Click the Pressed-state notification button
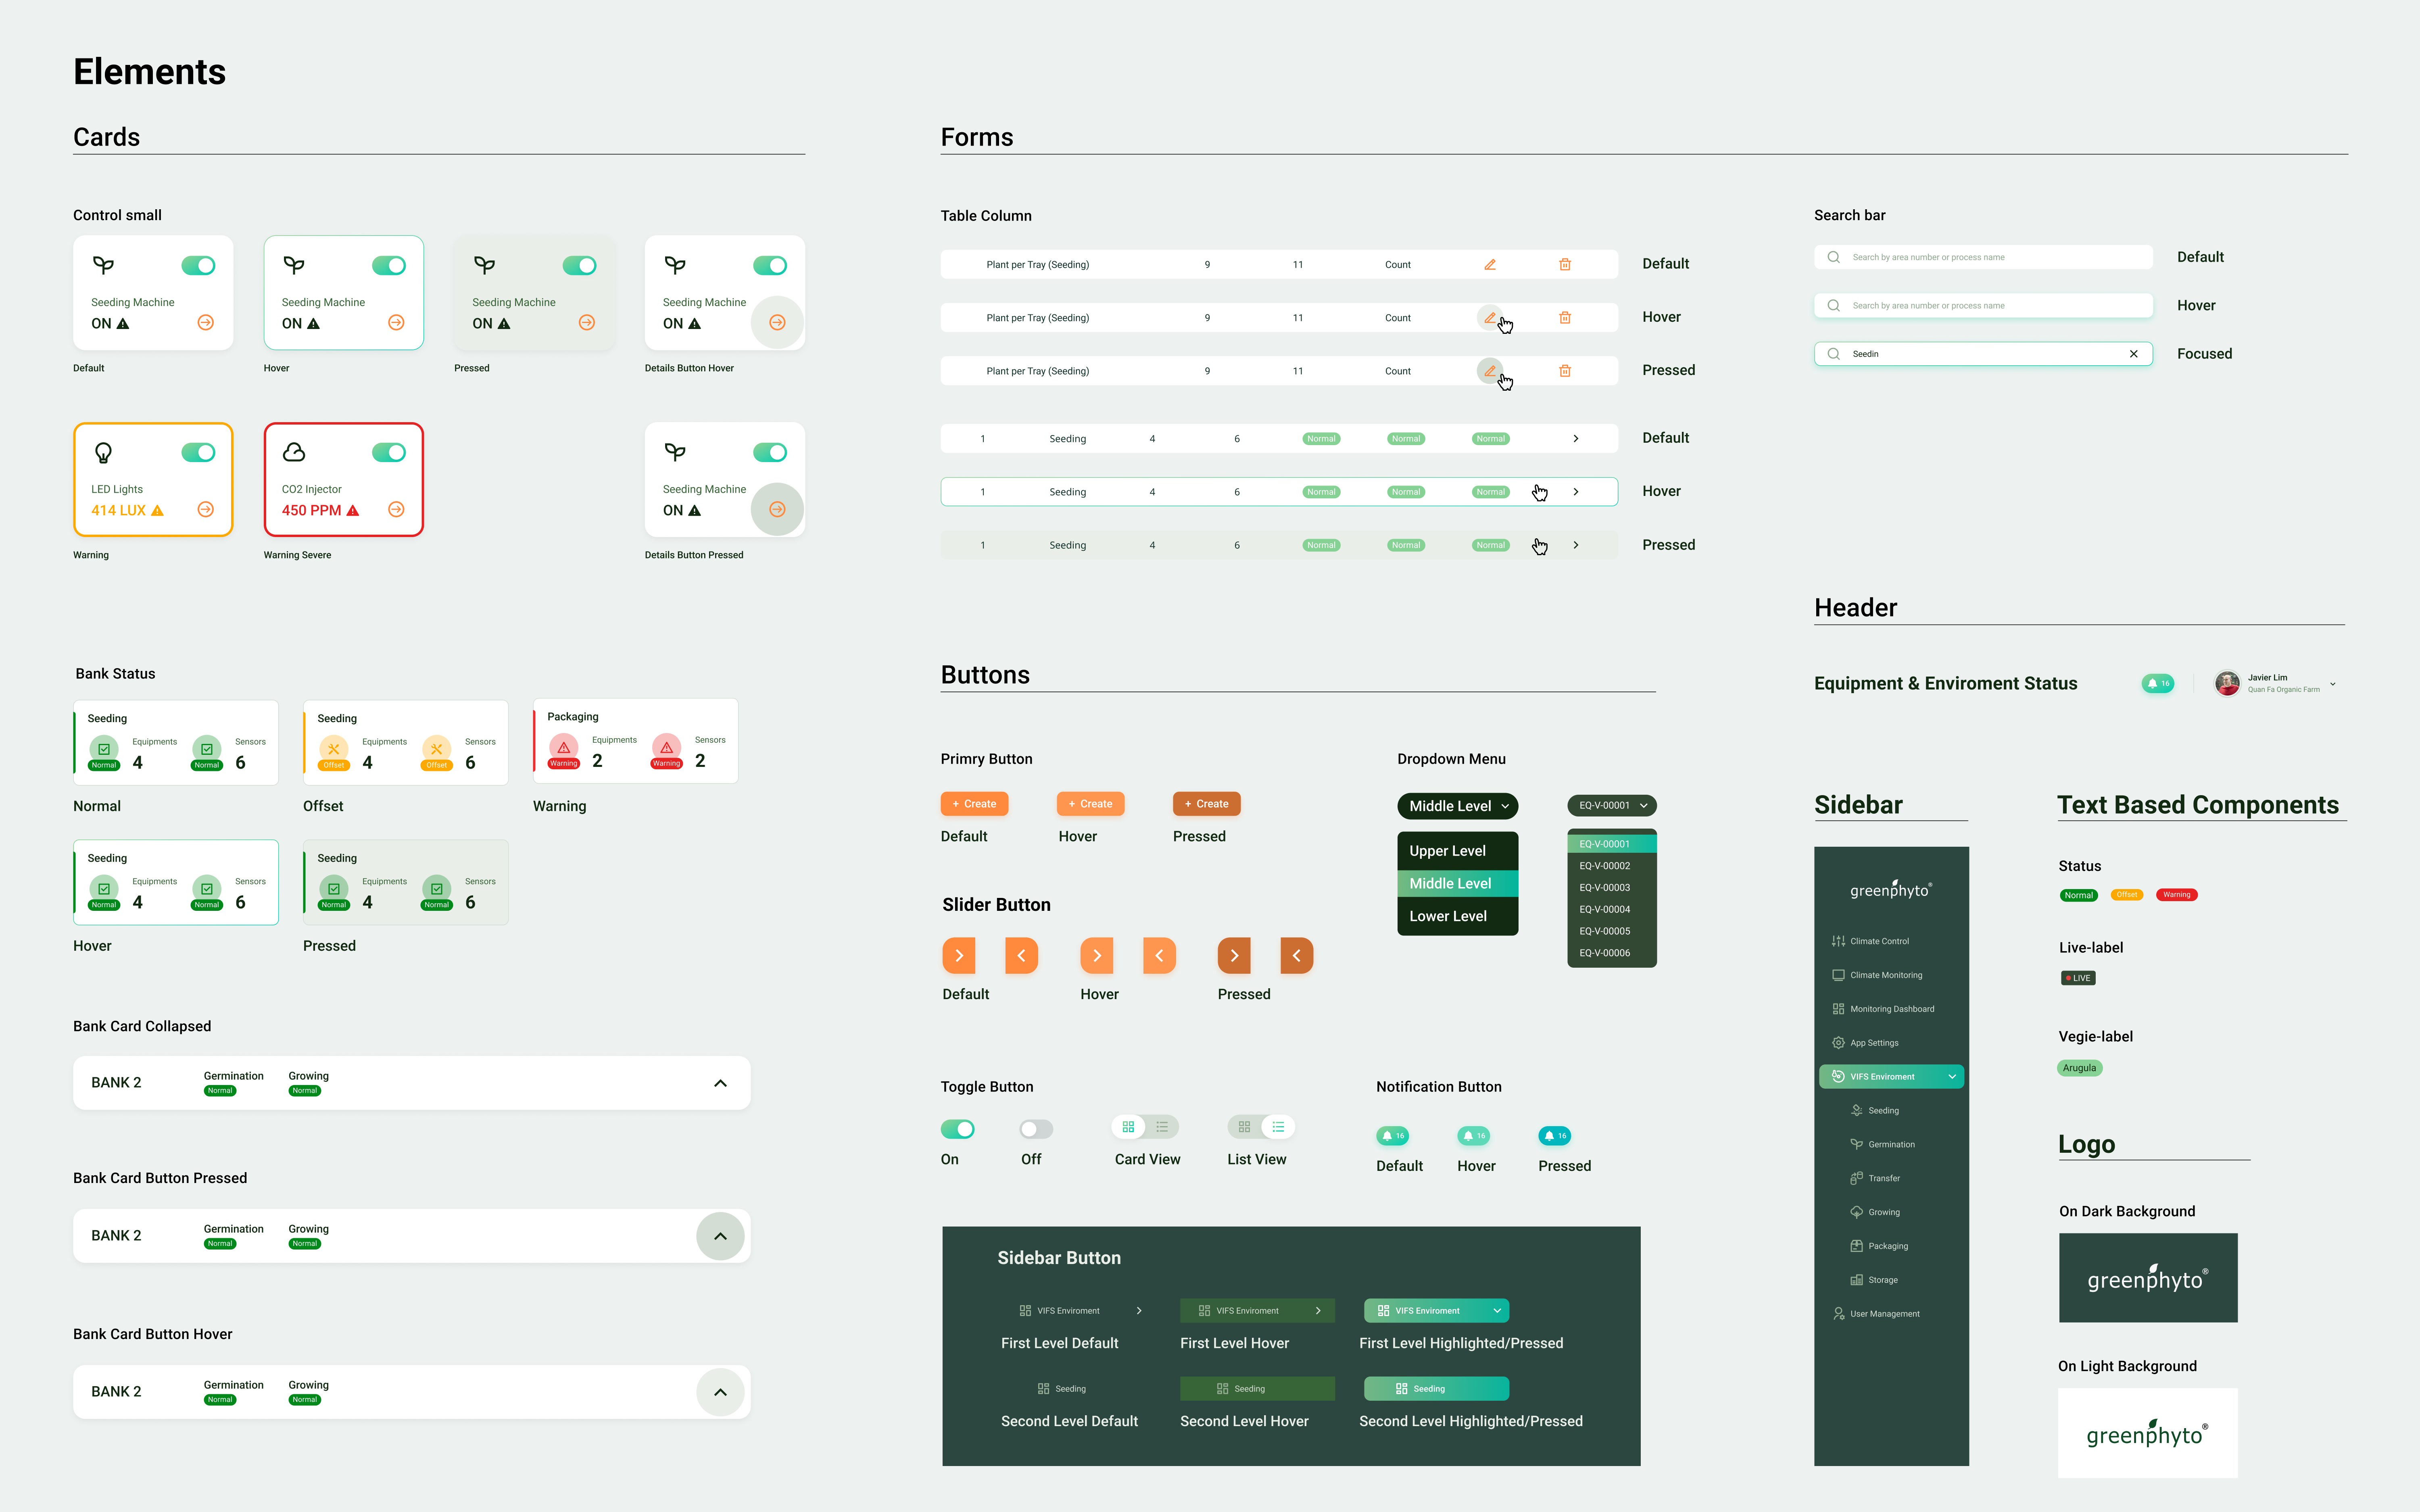This screenshot has height=1512, width=2420. point(1555,1136)
